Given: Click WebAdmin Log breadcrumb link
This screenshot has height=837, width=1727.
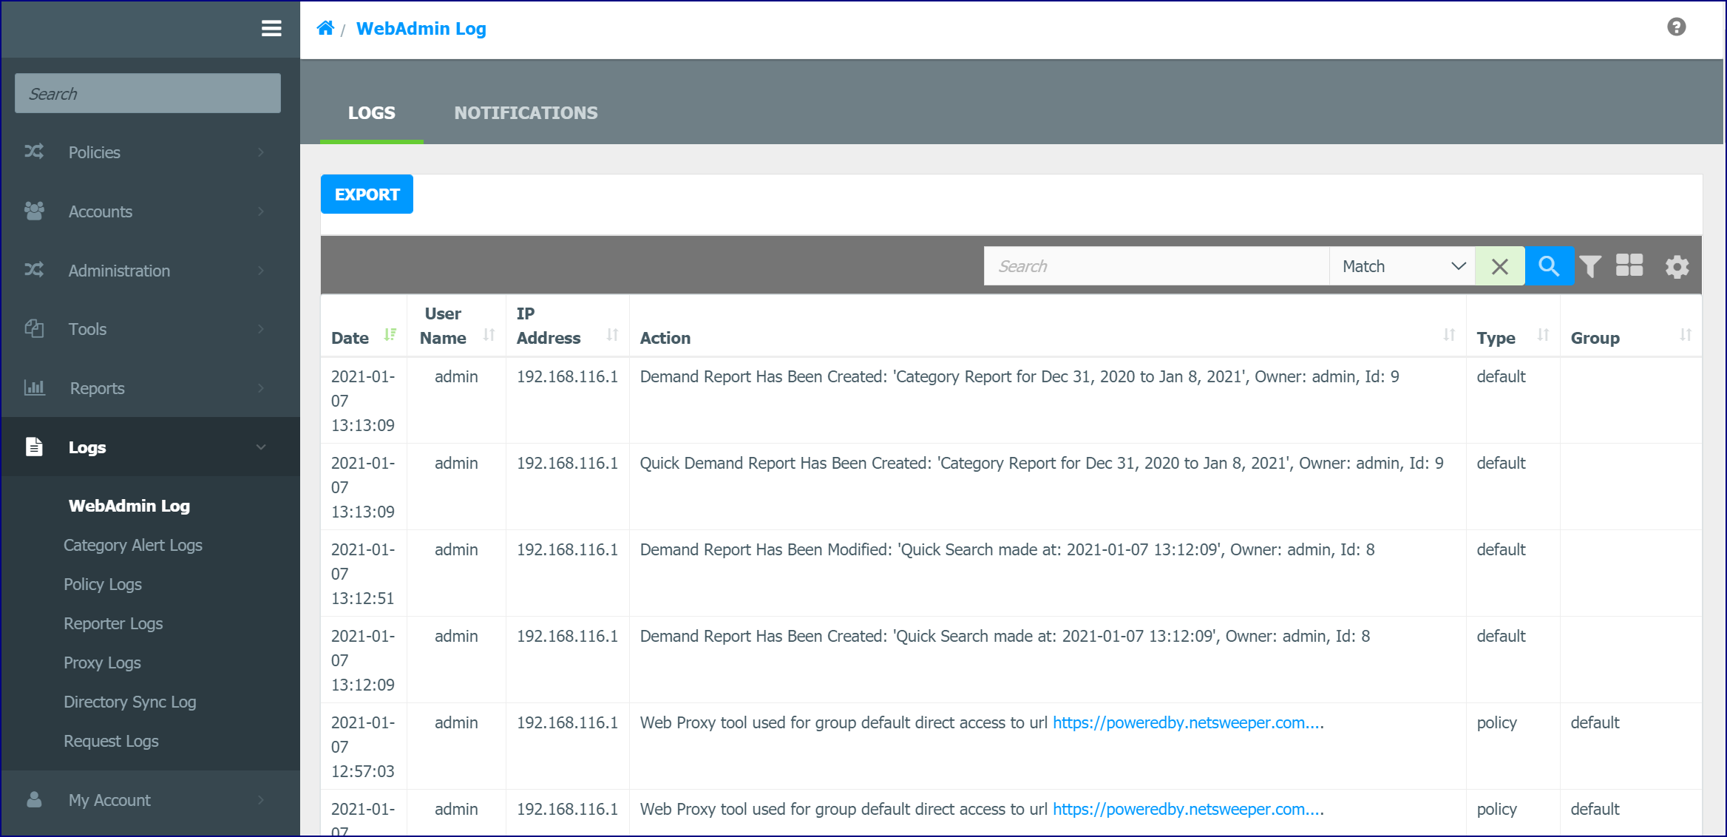Looking at the screenshot, I should click(421, 28).
